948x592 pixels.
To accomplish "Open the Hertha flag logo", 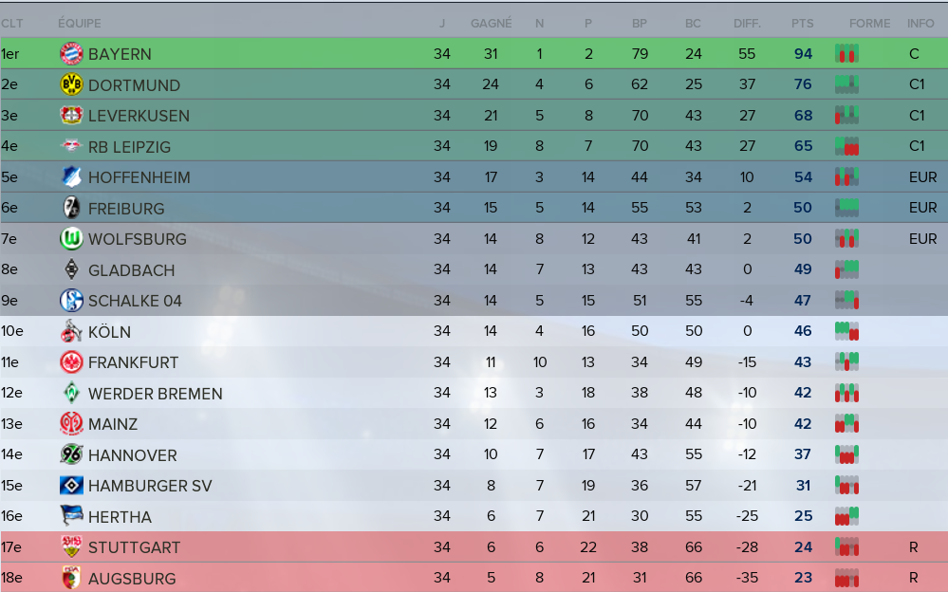I will [x=71, y=516].
